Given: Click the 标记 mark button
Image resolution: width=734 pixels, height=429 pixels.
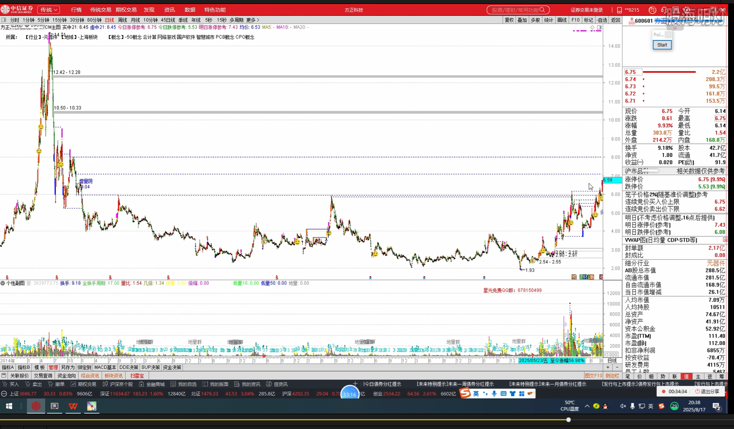Looking at the screenshot, I should coord(588,20).
